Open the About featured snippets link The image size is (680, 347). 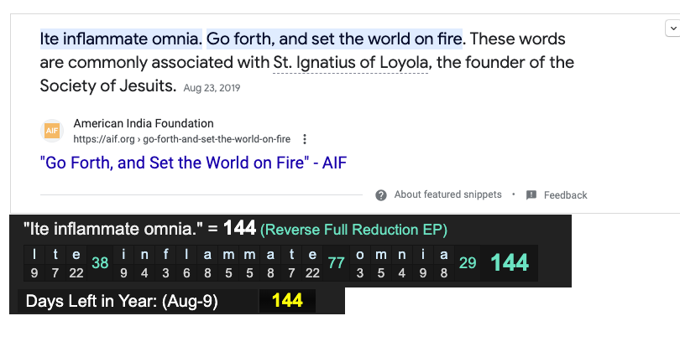(447, 194)
